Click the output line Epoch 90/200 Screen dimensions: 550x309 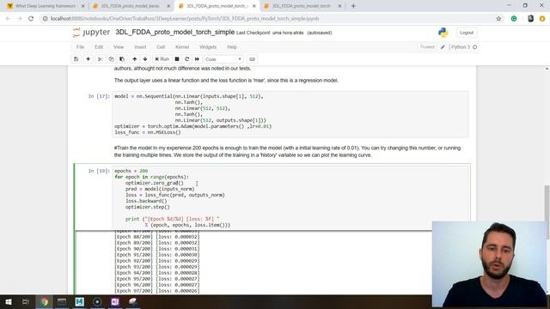tap(157, 249)
